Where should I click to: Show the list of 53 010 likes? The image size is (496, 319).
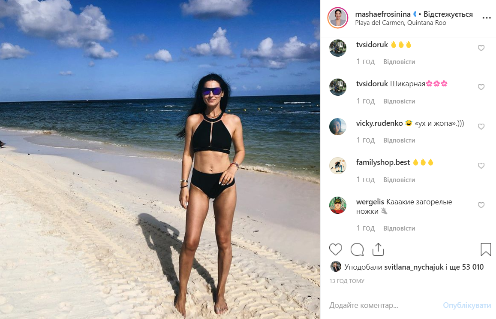point(466,267)
